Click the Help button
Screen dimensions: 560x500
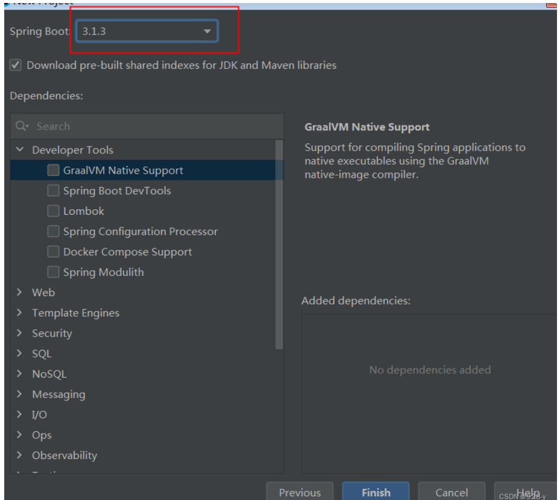click(x=527, y=492)
